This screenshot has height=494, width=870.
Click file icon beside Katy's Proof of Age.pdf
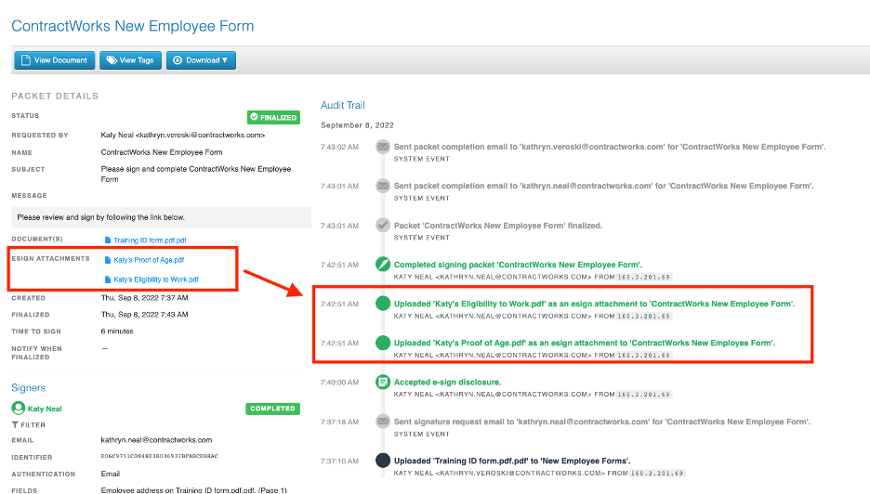tap(108, 260)
